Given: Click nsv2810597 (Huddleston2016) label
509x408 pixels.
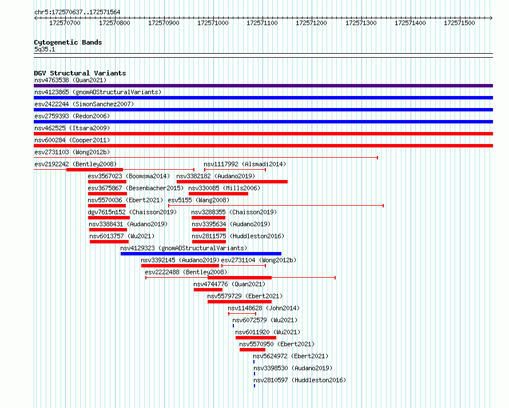Looking at the screenshot, I should point(300,380).
